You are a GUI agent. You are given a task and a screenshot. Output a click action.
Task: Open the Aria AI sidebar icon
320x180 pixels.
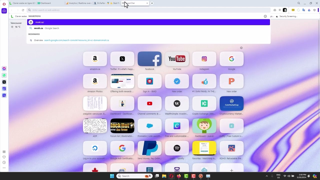click(x=4, y=89)
